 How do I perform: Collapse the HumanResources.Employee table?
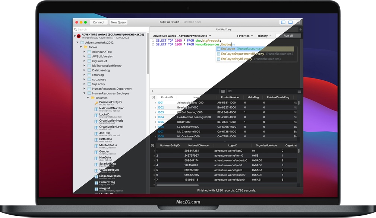pyautogui.click(x=85, y=93)
